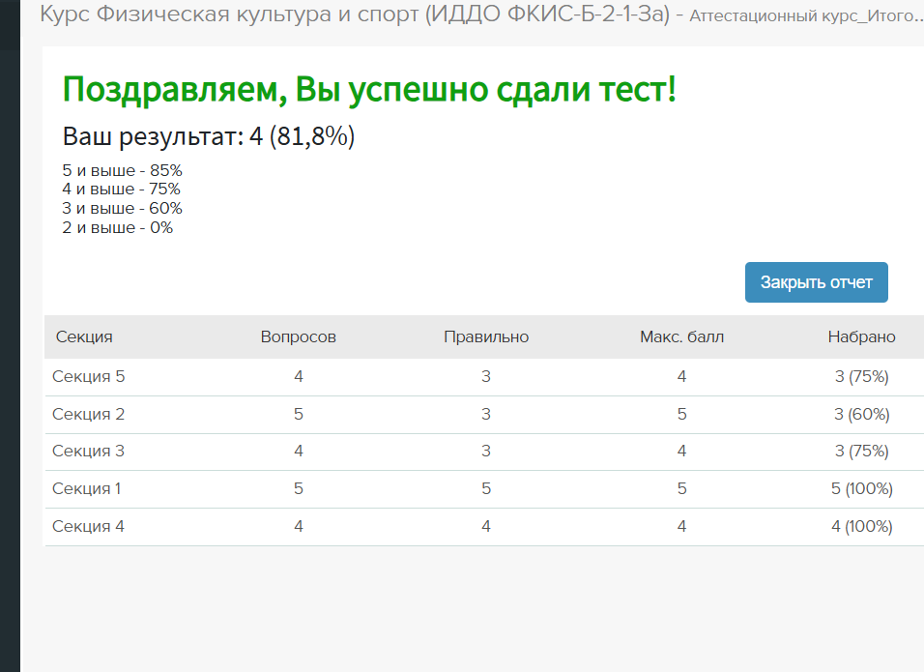Screen dimensions: 924x672
Task: Click the 5 (100%) score for Секция 1
Action: tap(861, 488)
